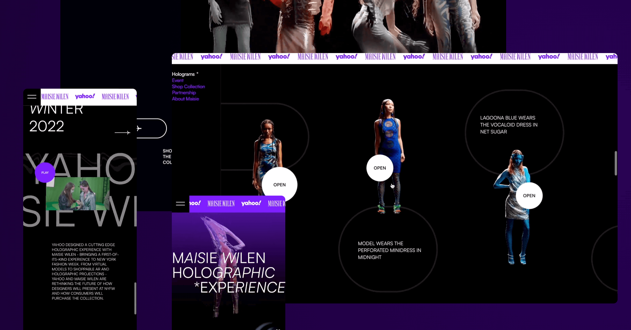The width and height of the screenshot is (631, 330).
Task: Open the hamburger menu on the mobile mockup
Action: [x=32, y=97]
